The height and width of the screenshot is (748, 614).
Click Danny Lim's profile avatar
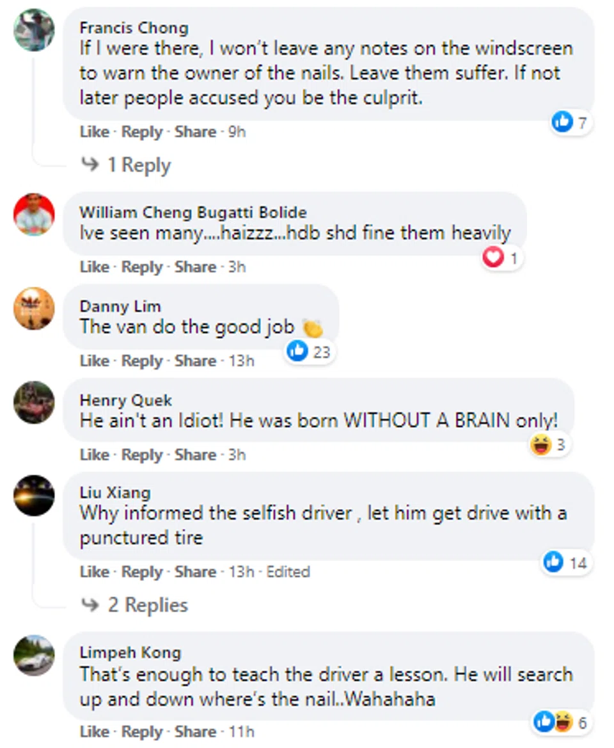(x=34, y=308)
